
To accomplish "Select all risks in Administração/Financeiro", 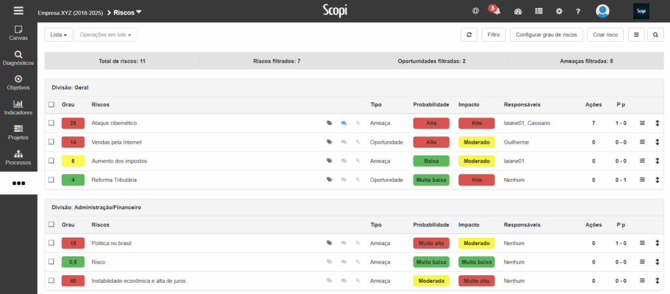I will pos(51,225).
